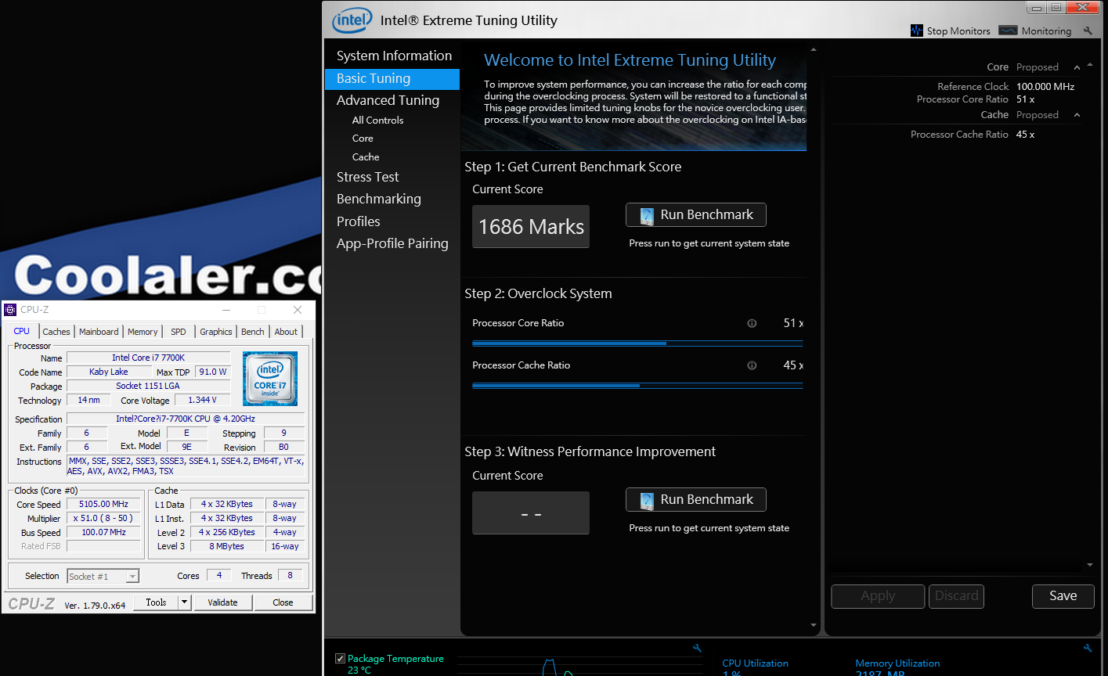1108x676 pixels.
Task: Switch to Caches tab in CPU-Z
Action: tap(56, 332)
